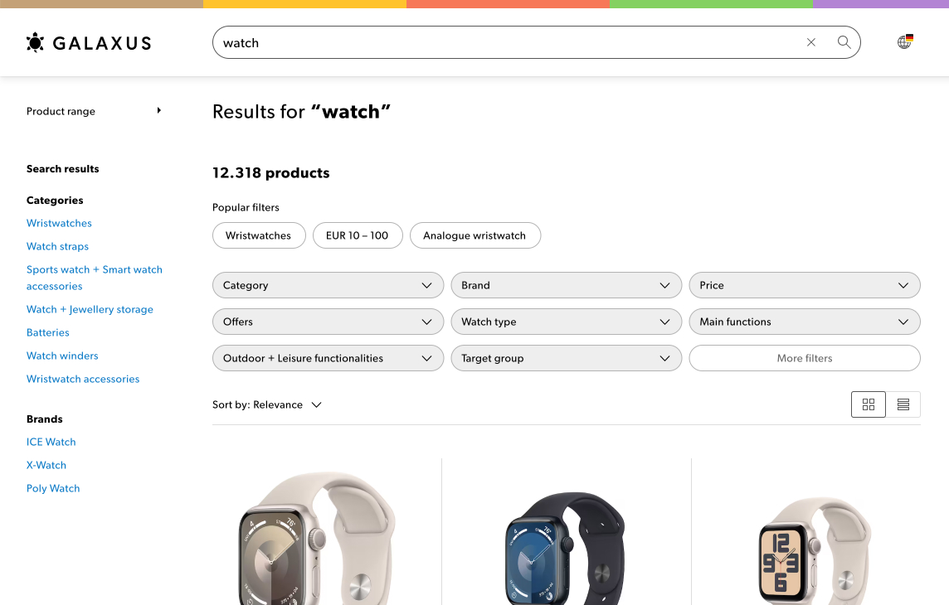Open the Brand filter dropdown
This screenshot has height=605, width=949.
(567, 285)
